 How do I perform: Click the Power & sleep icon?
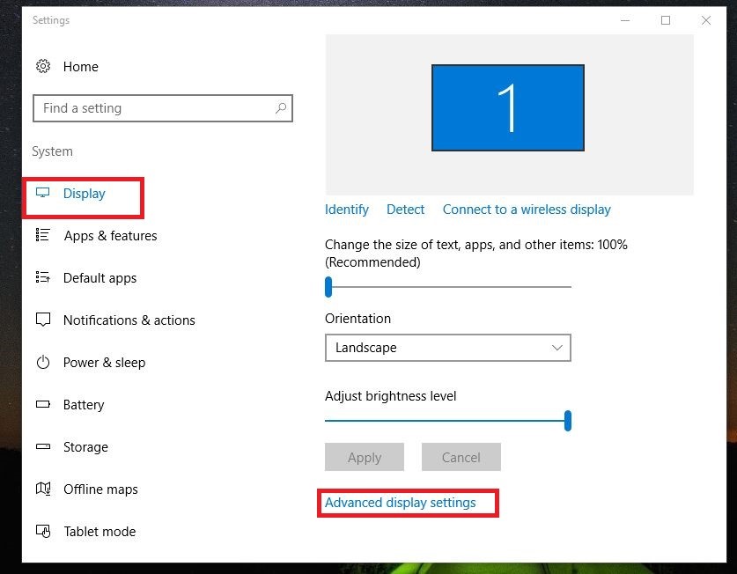click(43, 362)
